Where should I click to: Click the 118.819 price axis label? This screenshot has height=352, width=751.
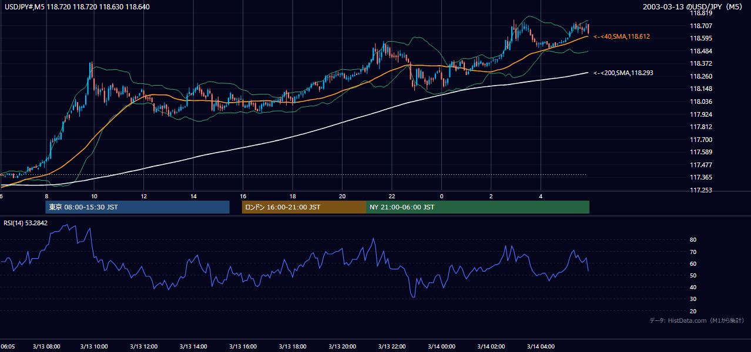700,13
